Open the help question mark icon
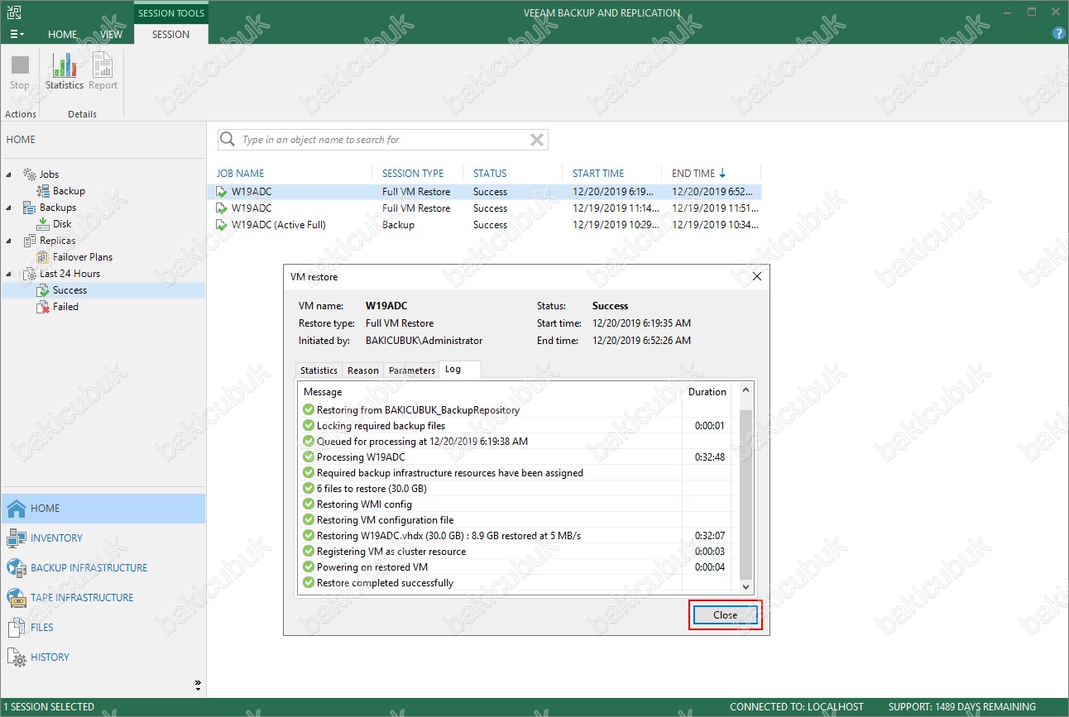The height and width of the screenshot is (717, 1069). tap(1058, 33)
